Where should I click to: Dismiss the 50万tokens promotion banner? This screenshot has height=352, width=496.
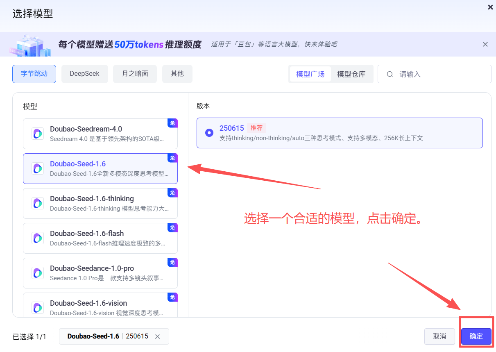click(485, 44)
